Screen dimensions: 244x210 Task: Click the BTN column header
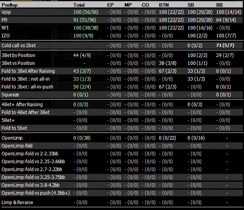pyautogui.click(x=164, y=5)
